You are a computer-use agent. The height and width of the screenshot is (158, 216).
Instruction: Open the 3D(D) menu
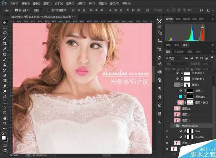click(92, 4)
